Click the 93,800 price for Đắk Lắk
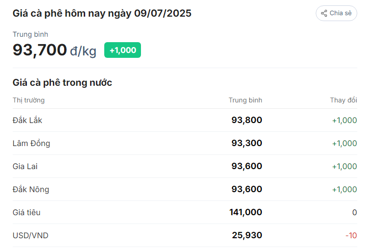 [247, 120]
